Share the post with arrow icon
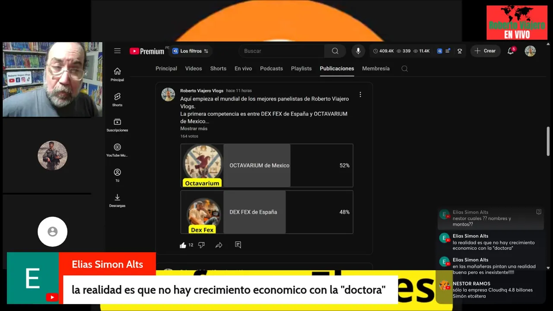Image resolution: width=553 pixels, height=311 pixels. [x=219, y=245]
